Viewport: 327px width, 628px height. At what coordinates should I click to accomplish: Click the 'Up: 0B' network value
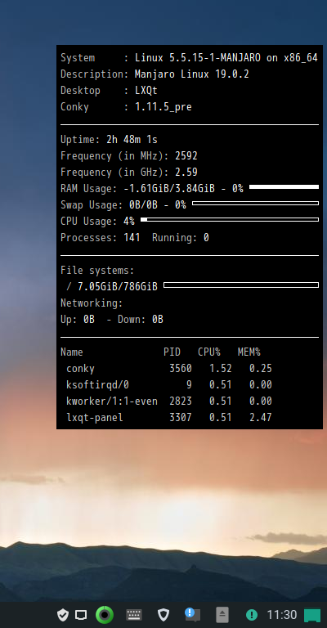point(78,320)
